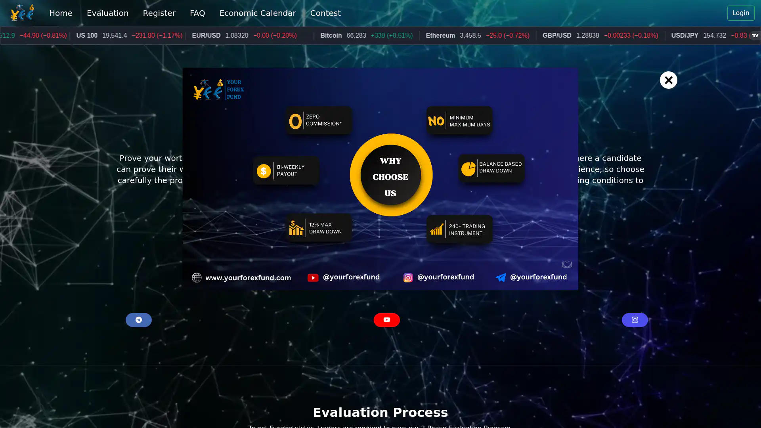
Task: Click the Ethereum ticker entry
Action: (x=440, y=36)
